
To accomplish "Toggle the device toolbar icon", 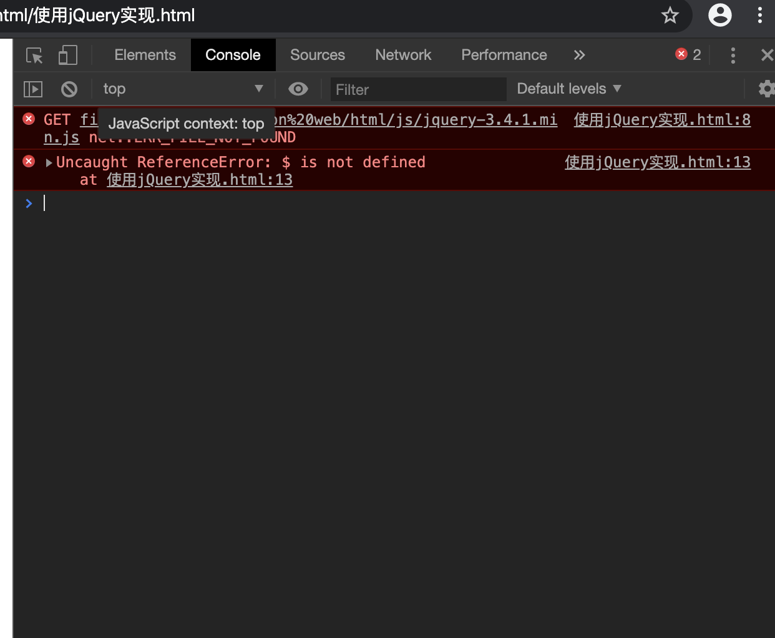I will [67, 55].
